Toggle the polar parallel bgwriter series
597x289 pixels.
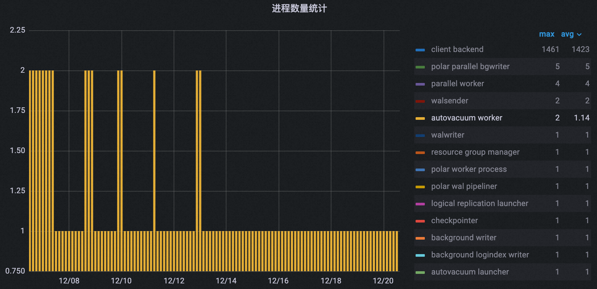pyautogui.click(x=470, y=66)
